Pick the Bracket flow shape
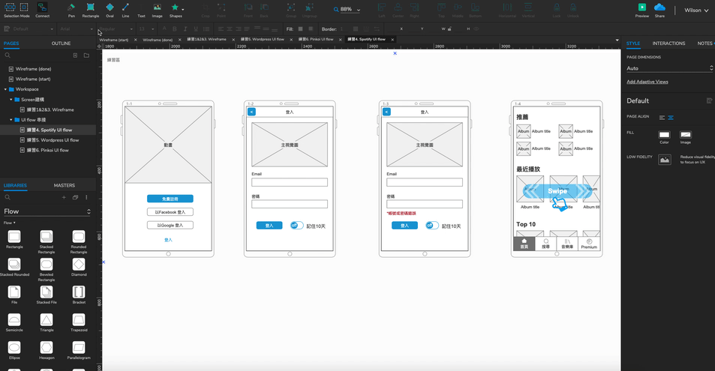The width and height of the screenshot is (715, 371). (79, 292)
